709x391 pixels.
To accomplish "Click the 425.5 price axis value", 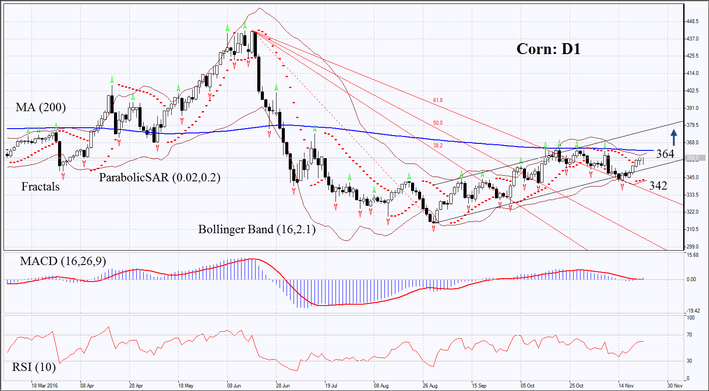I will [692, 56].
